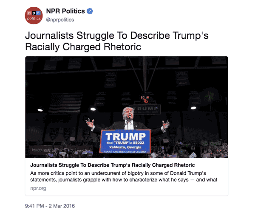Click the red scoreboard clock in the photo
Screen dimensions: 255x213
[145, 99]
